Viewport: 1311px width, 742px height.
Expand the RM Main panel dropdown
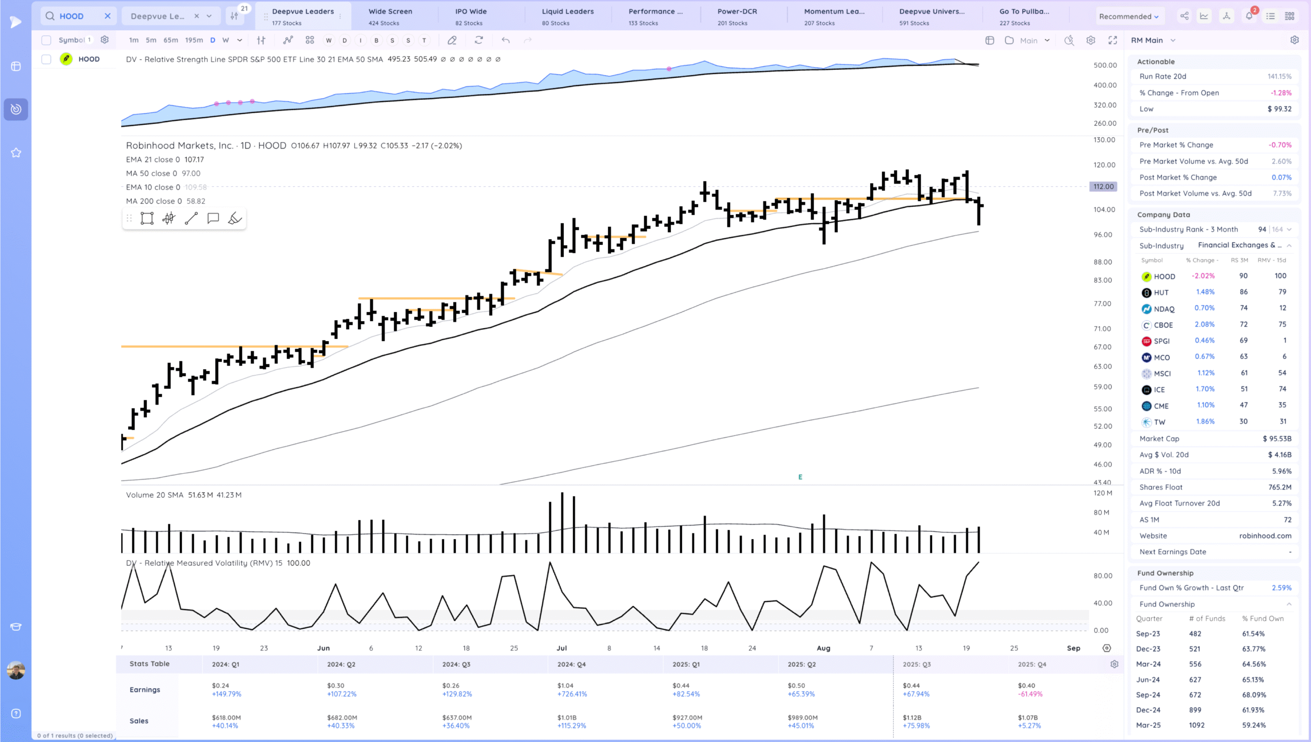point(1173,40)
